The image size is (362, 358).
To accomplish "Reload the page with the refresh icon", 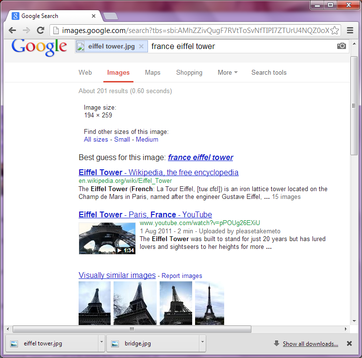I will [41, 30].
